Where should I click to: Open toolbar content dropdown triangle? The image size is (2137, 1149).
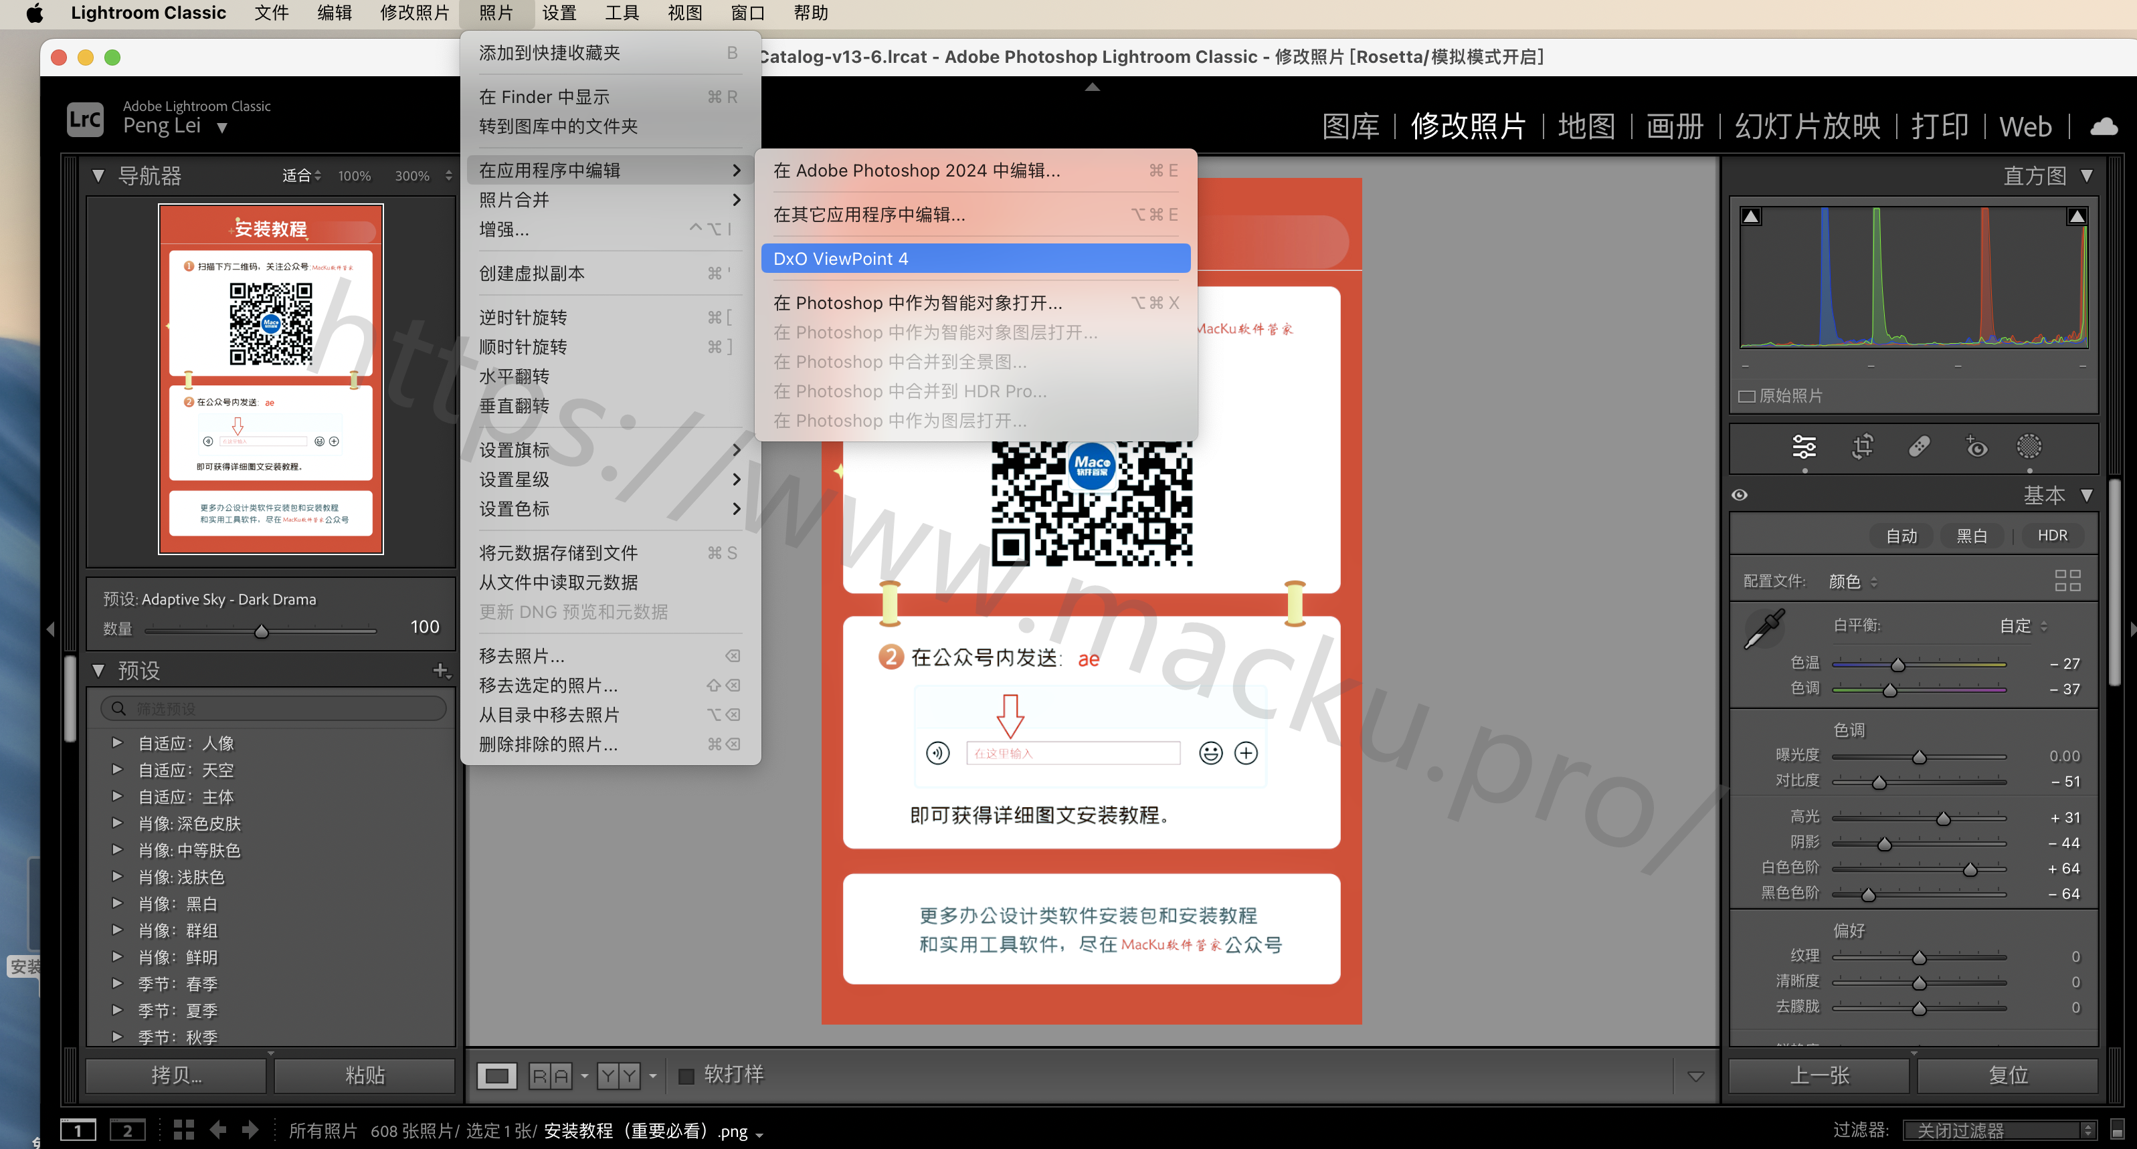1695,1076
